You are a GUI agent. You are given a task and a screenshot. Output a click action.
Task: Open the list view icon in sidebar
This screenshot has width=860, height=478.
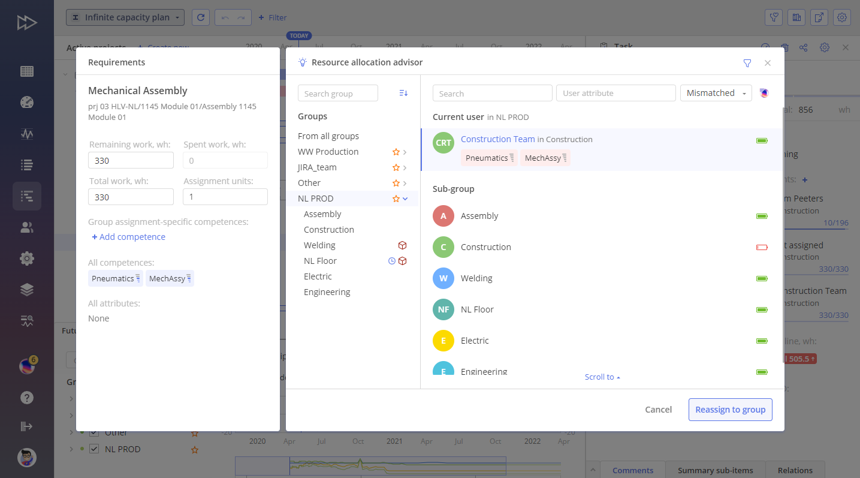27,165
